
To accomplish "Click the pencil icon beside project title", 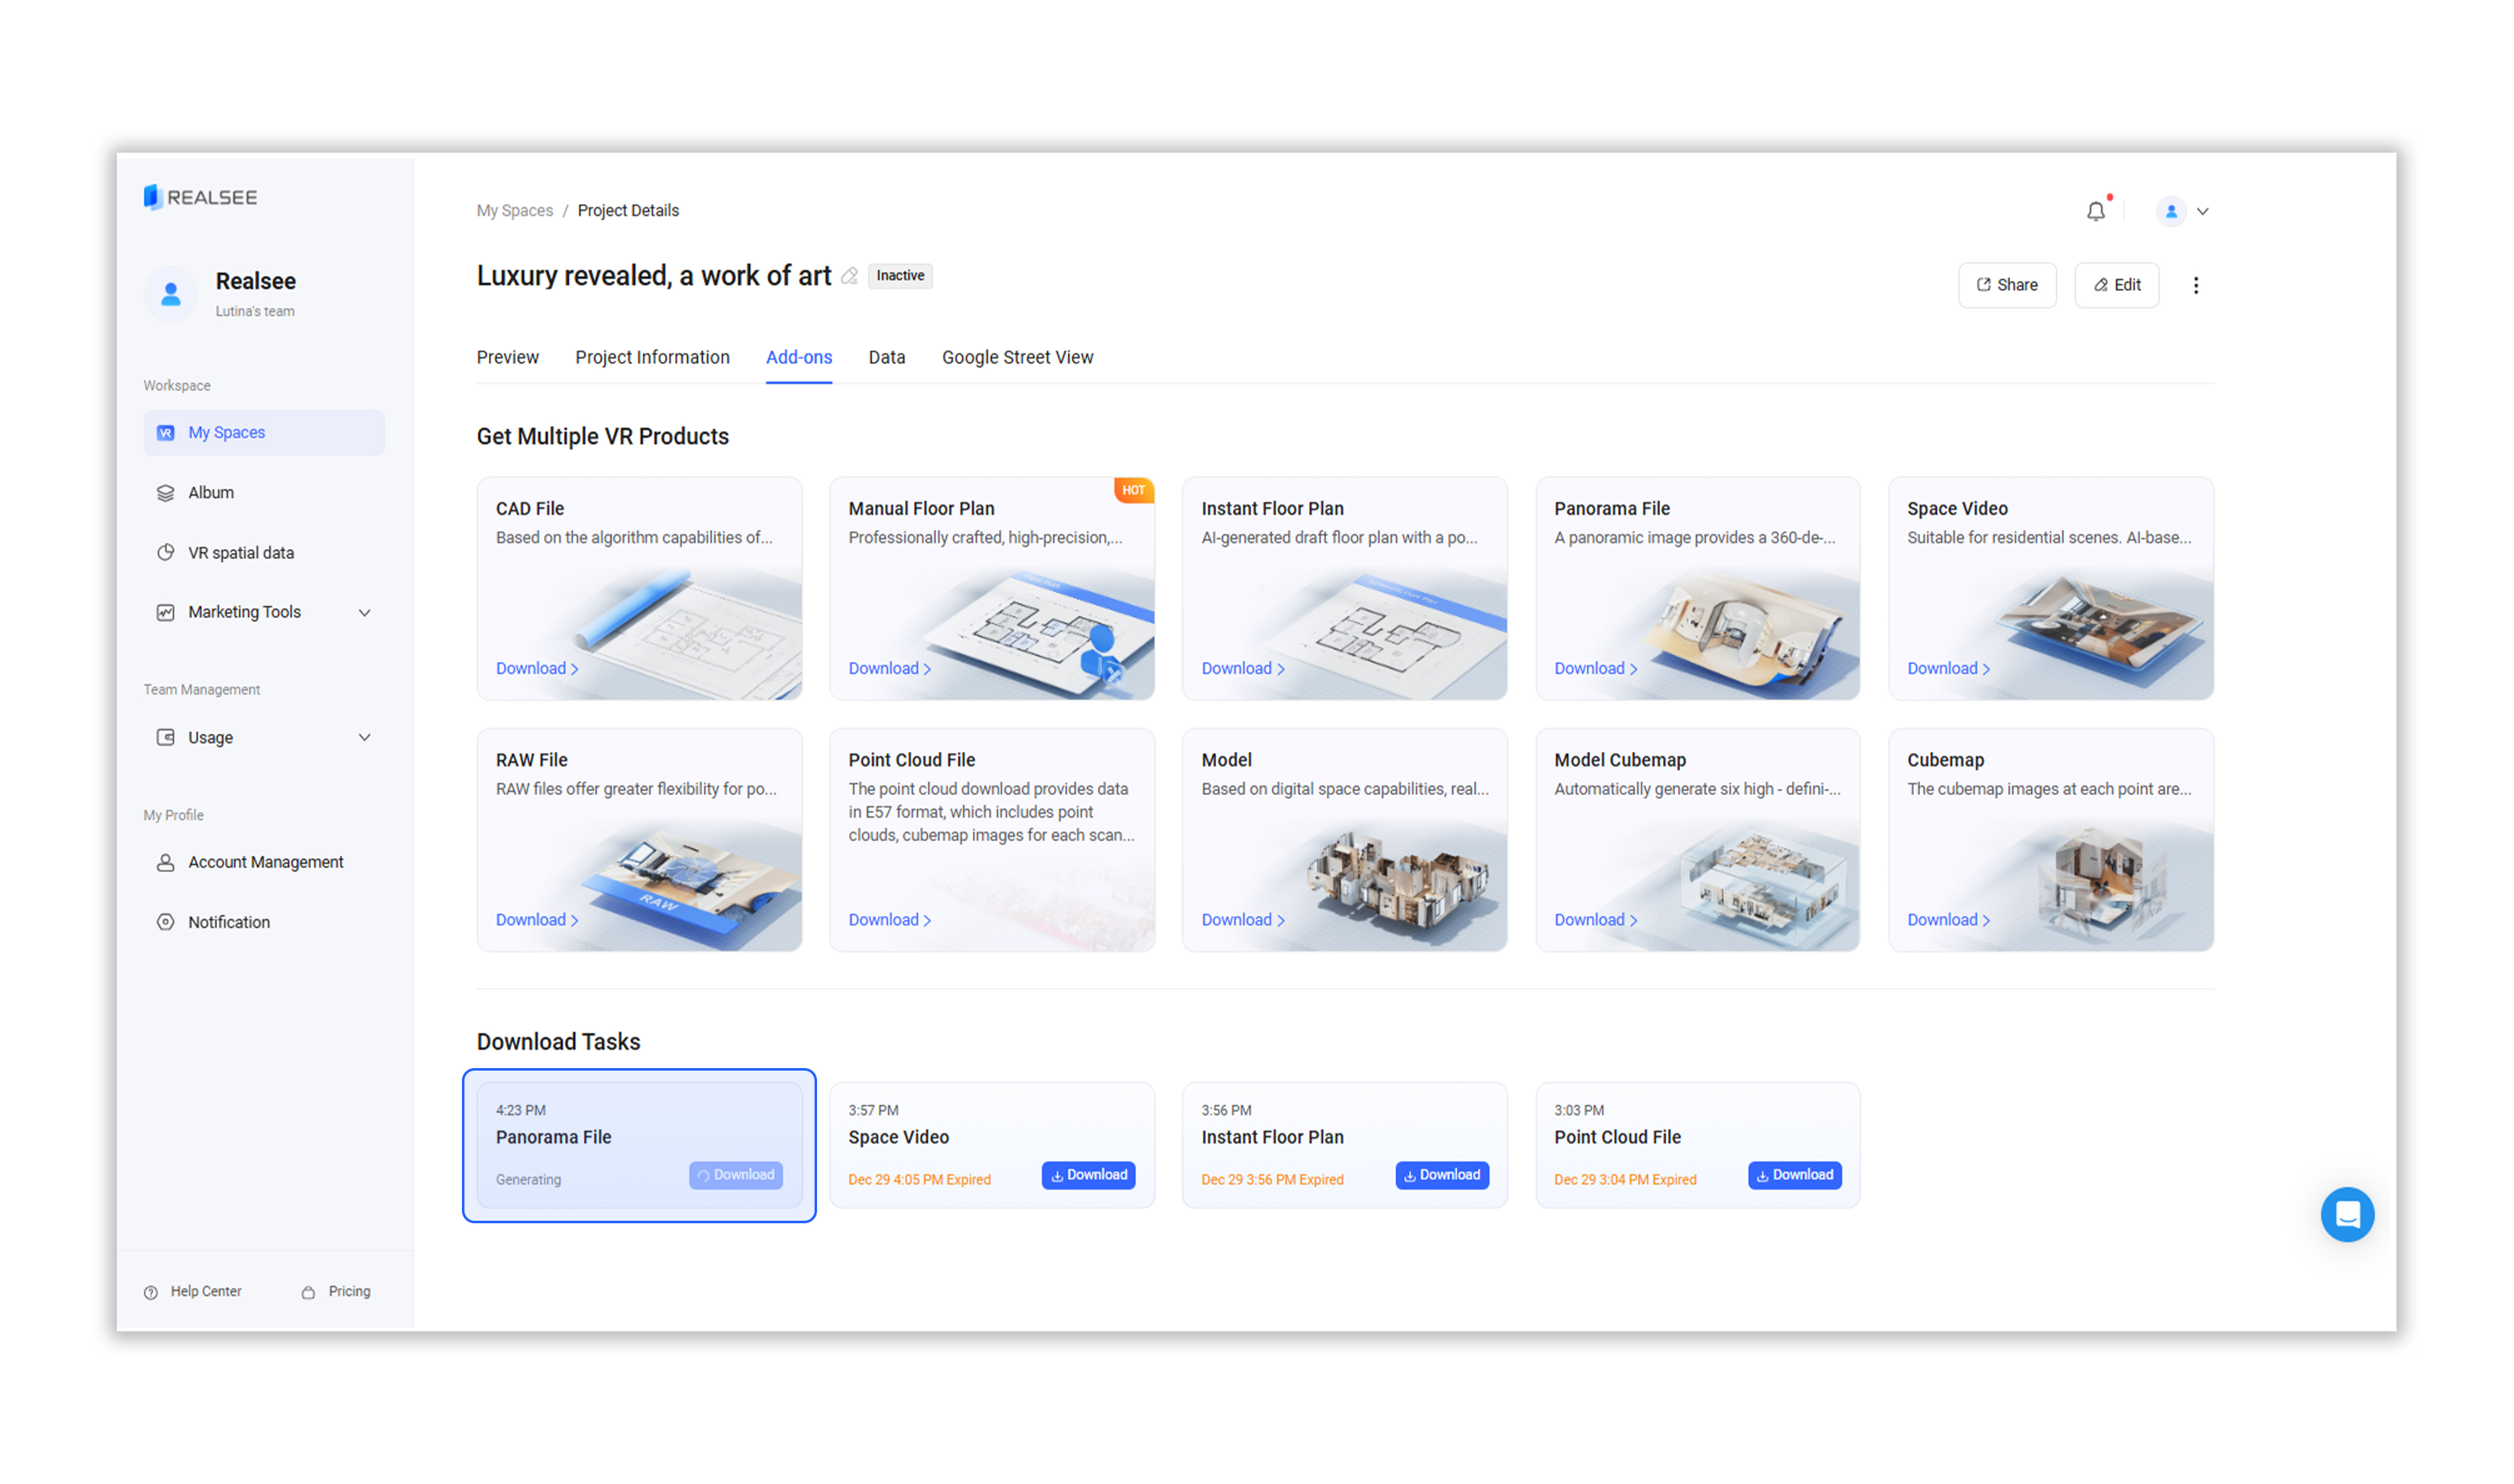I will (849, 276).
